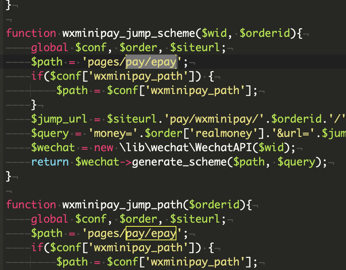The height and width of the screenshot is (270, 346).
Task: Click the wxminipay_jump_scheme function name
Action: pos(129,33)
